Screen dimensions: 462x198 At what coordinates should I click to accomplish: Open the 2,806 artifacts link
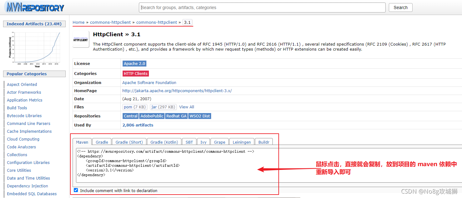[x=138, y=125]
